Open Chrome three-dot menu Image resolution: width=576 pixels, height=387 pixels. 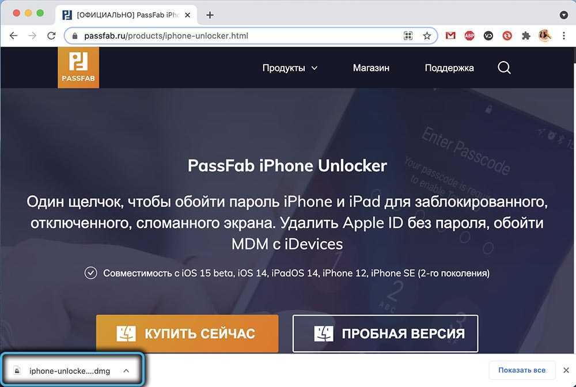564,36
